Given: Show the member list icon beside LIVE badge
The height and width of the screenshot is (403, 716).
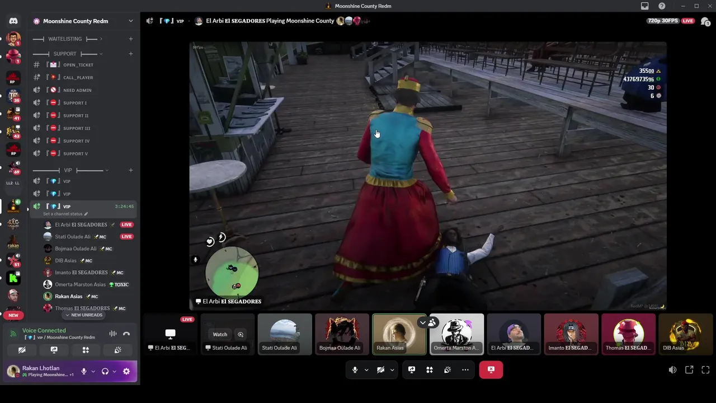Looking at the screenshot, I should [705, 21].
